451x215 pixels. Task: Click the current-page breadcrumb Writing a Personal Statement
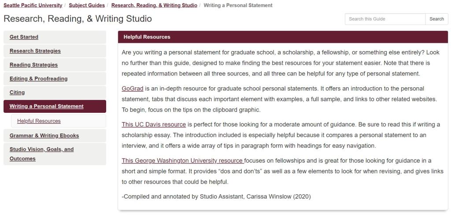(238, 5)
